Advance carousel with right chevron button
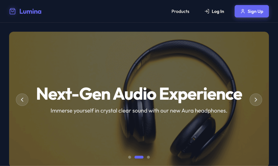The height and width of the screenshot is (166, 278). pos(256,100)
